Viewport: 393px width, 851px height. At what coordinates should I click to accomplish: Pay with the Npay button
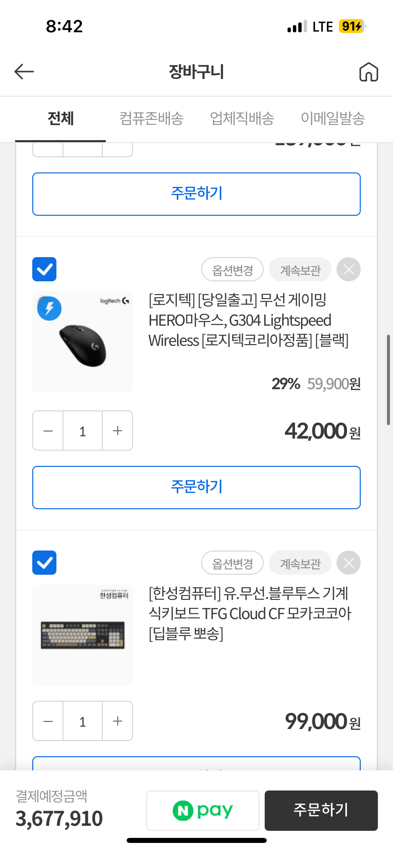(x=203, y=810)
